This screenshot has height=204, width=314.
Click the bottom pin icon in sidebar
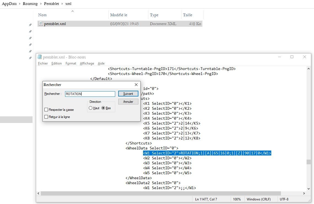[30, 58]
